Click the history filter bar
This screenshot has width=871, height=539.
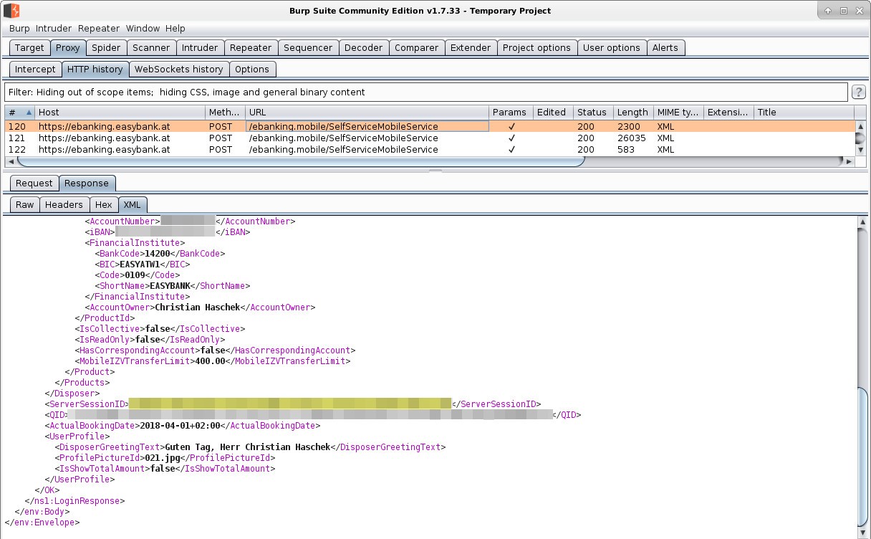pyautogui.click(x=426, y=92)
